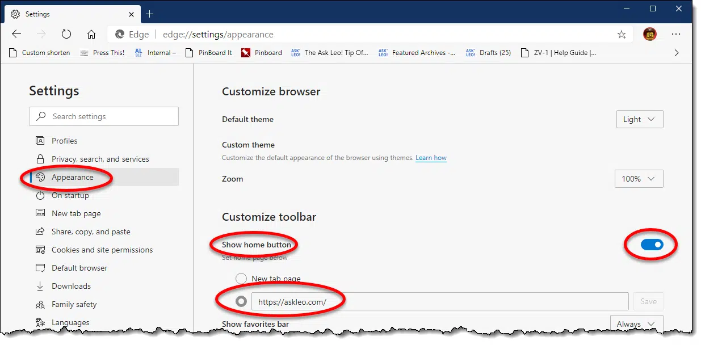Click the Default browser icon
701x345 pixels.
click(x=40, y=268)
